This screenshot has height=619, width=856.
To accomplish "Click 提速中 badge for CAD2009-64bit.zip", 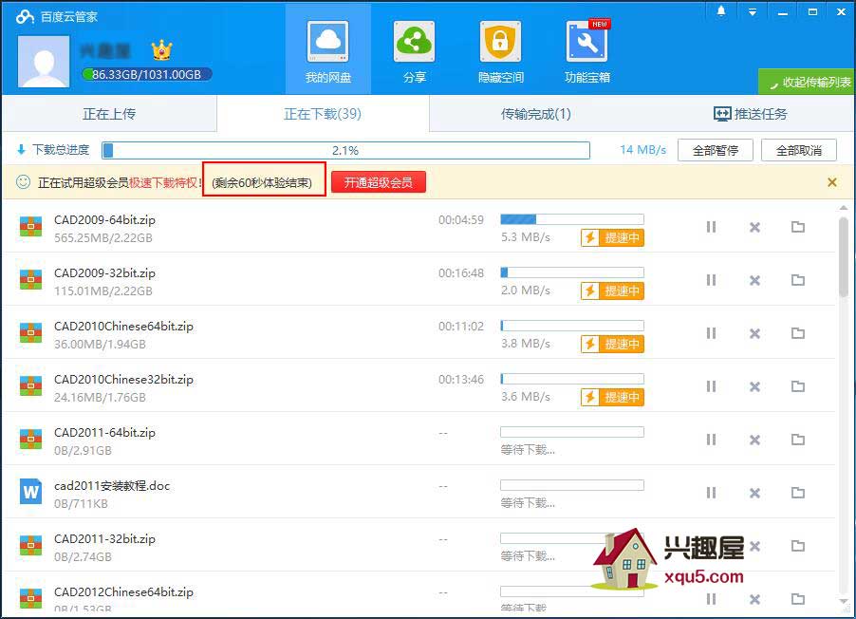I will click(612, 237).
